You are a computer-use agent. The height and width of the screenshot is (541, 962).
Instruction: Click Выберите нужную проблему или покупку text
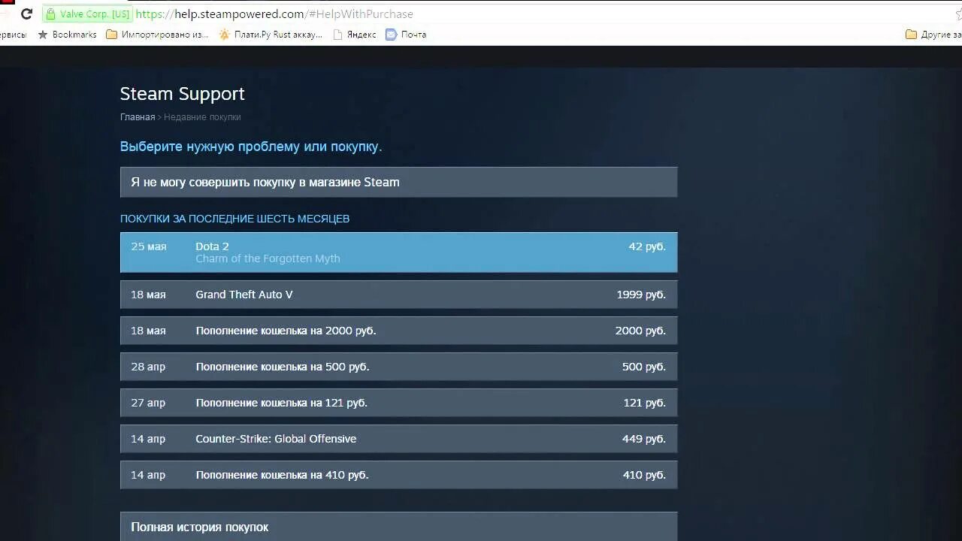[251, 147]
